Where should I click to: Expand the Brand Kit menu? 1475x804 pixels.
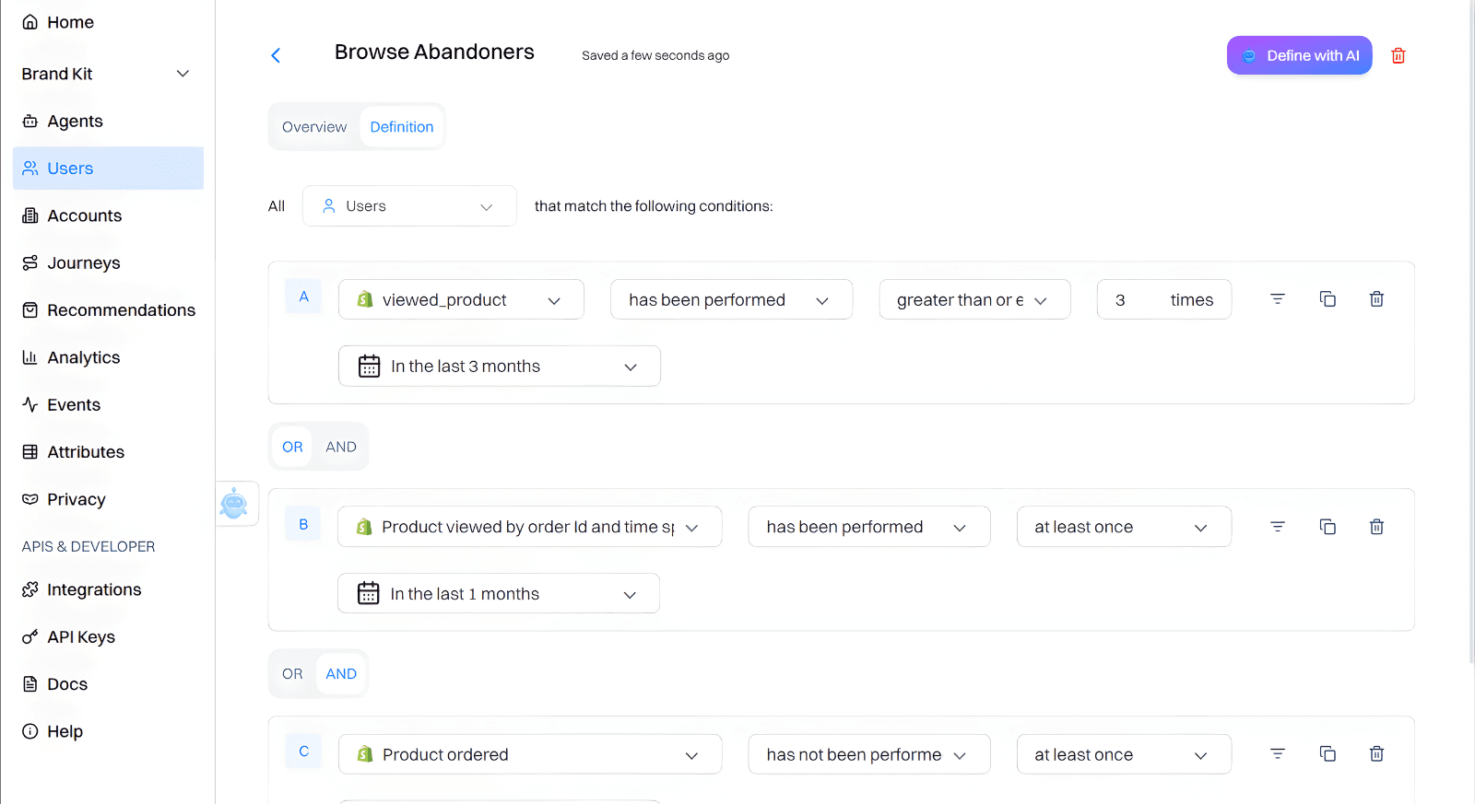pyautogui.click(x=108, y=74)
